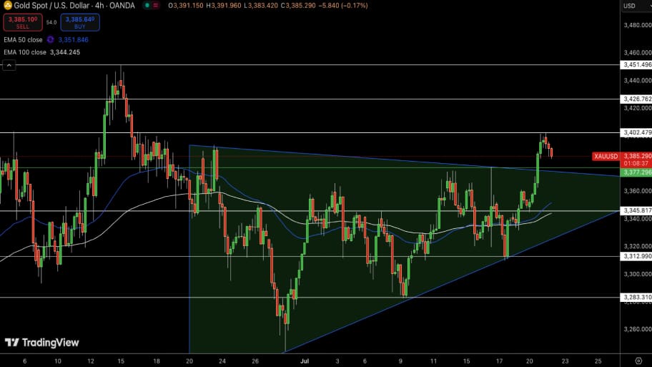Click the BUY 3,385.64 button
652x367 pixels.
pyautogui.click(x=80, y=22)
